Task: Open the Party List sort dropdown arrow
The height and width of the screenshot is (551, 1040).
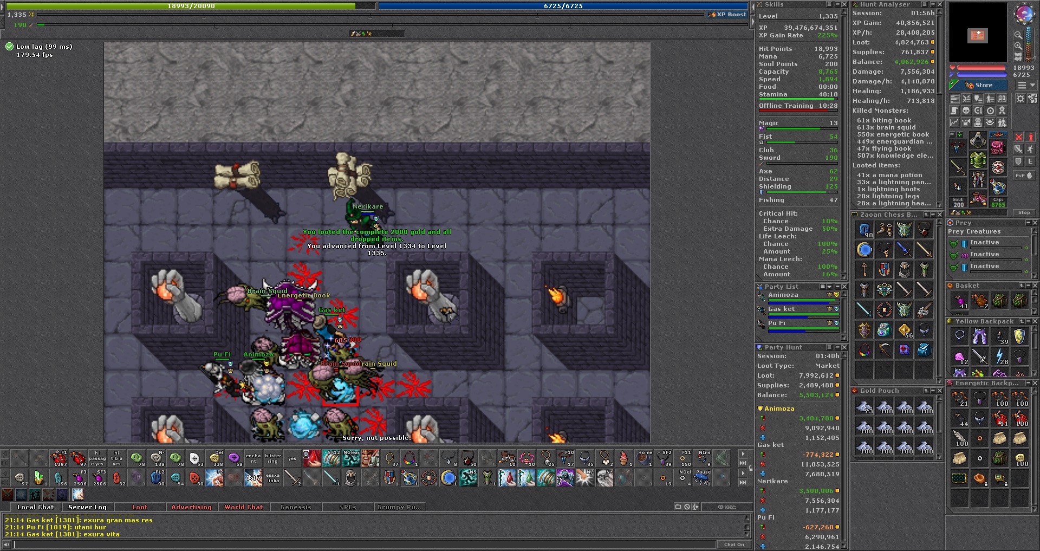Action: click(829, 287)
